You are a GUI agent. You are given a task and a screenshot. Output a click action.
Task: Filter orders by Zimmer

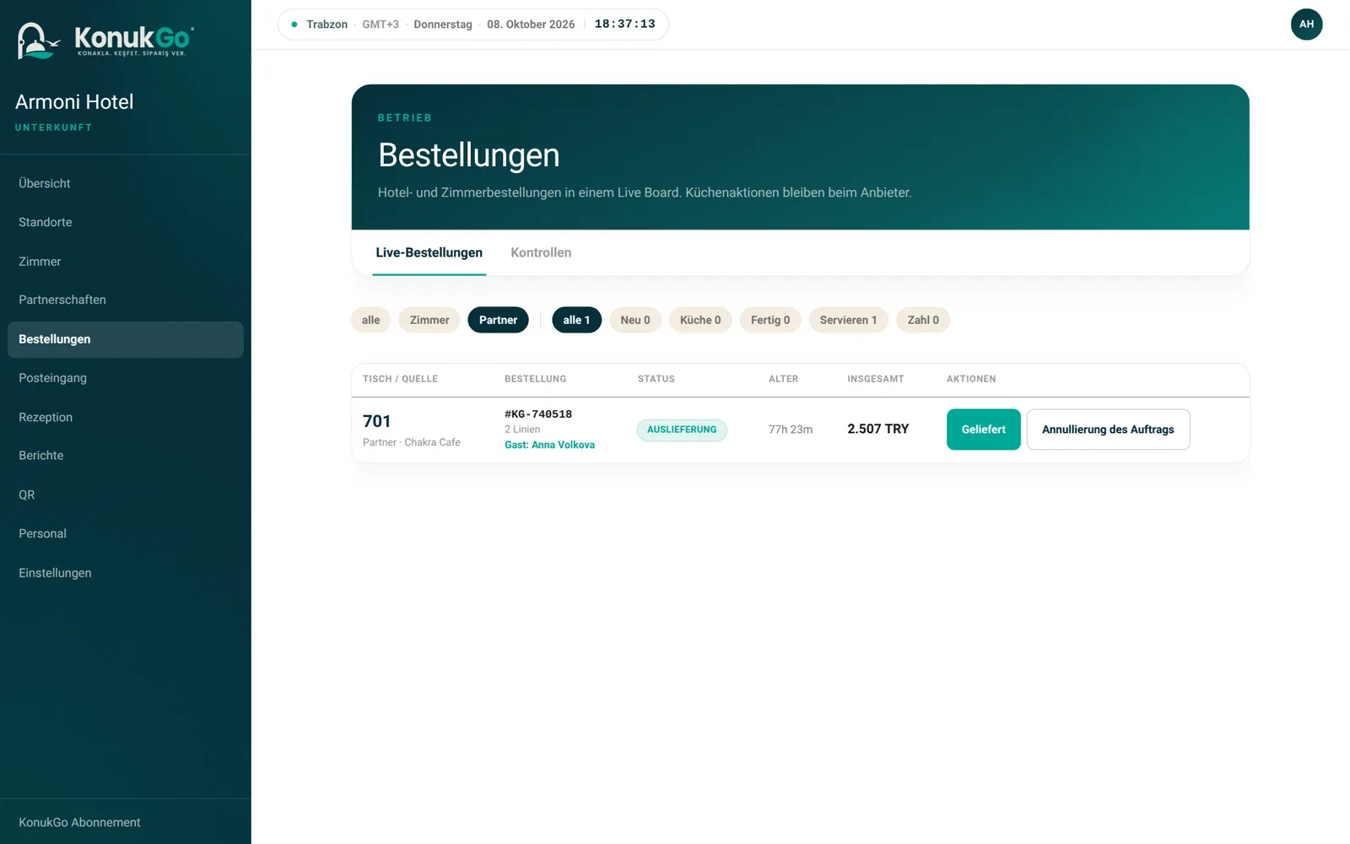(x=429, y=320)
